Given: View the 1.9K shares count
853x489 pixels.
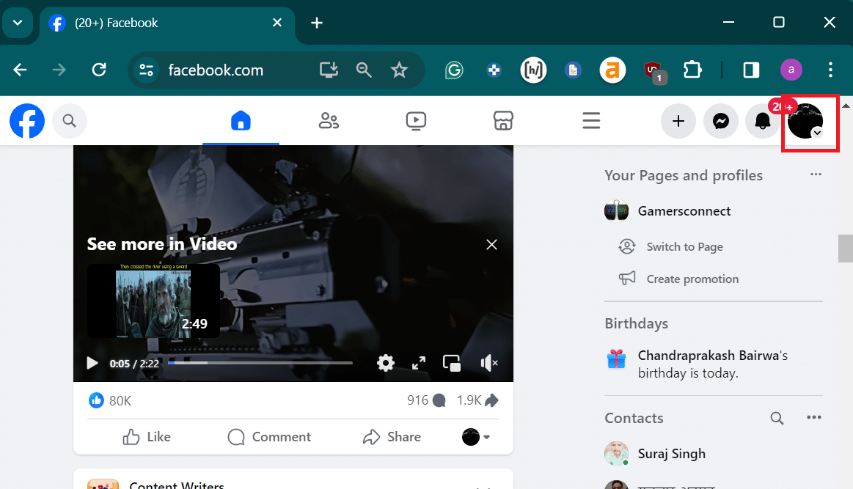Looking at the screenshot, I should point(477,400).
